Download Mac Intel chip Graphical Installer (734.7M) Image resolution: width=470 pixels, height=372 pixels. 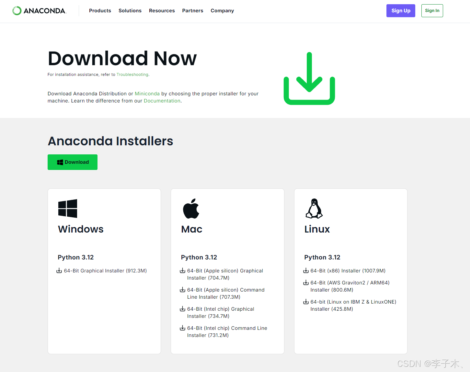click(221, 313)
